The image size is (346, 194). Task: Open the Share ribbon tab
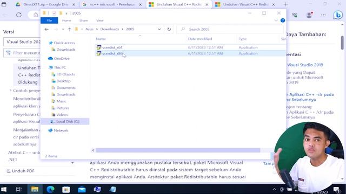[84, 20]
